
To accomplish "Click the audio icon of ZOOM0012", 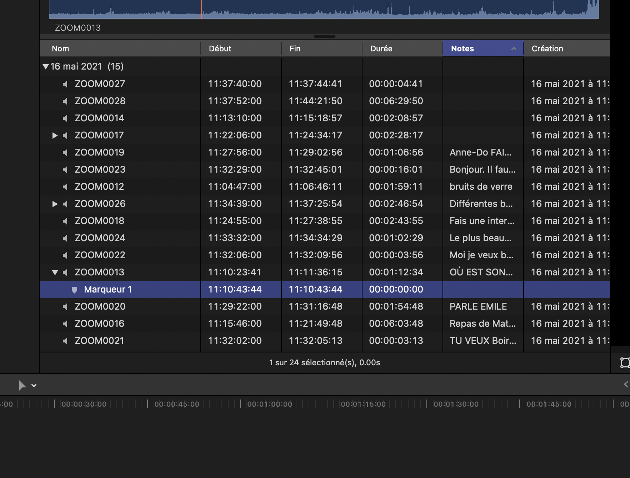I will coord(65,187).
